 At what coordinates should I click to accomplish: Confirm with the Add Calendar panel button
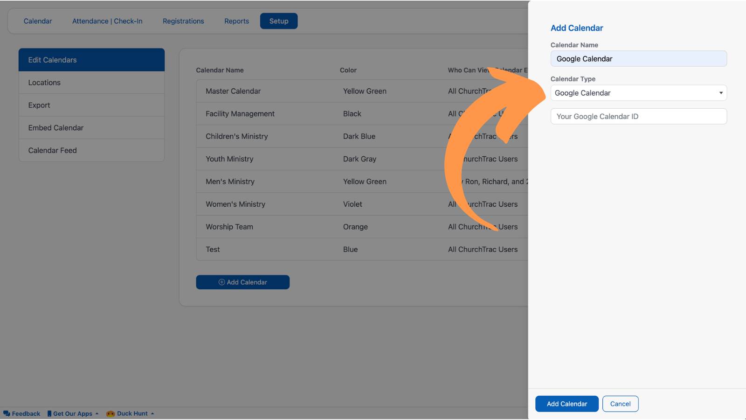point(567,404)
